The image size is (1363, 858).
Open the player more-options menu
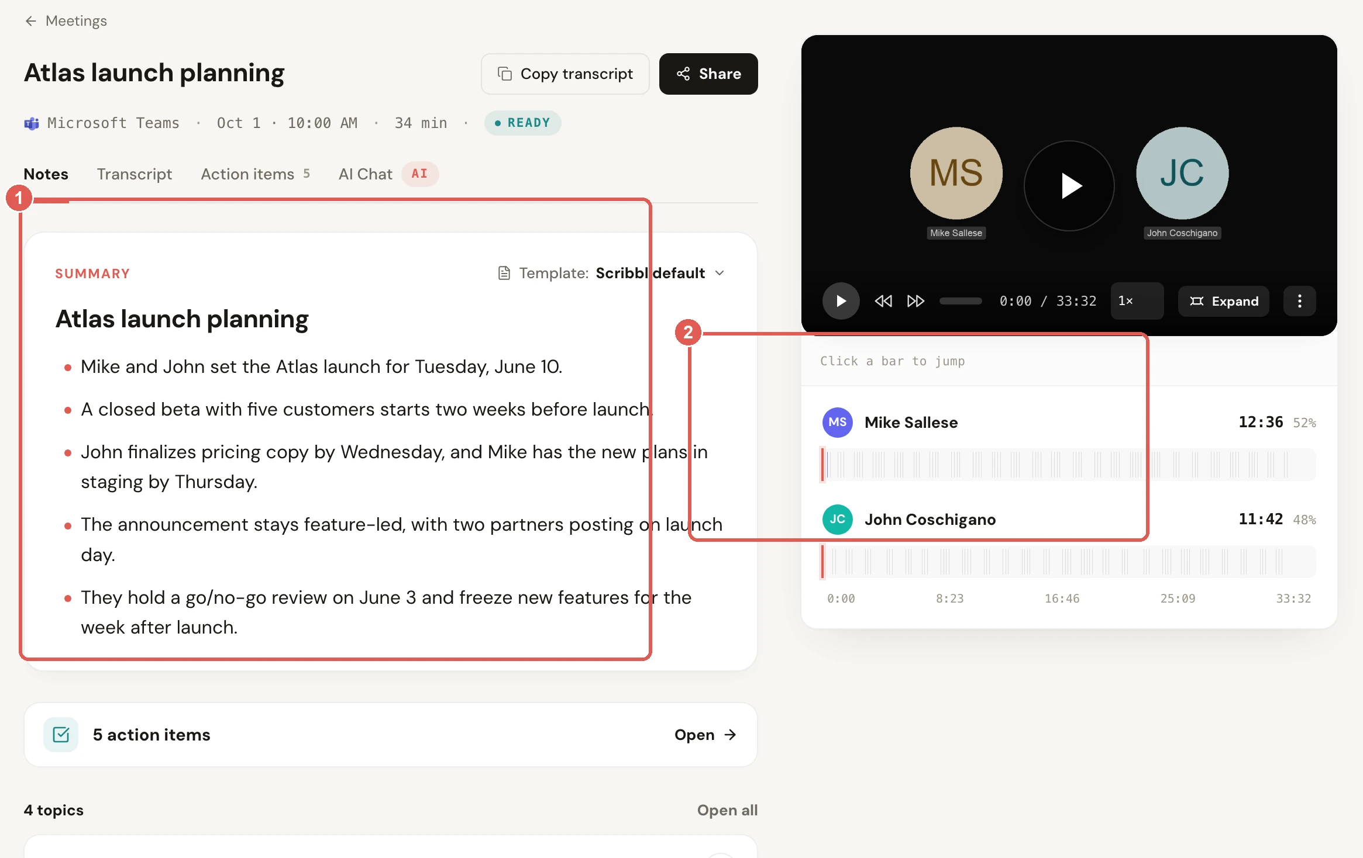pyautogui.click(x=1300, y=301)
